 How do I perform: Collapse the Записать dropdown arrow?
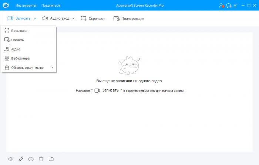(x=35, y=18)
